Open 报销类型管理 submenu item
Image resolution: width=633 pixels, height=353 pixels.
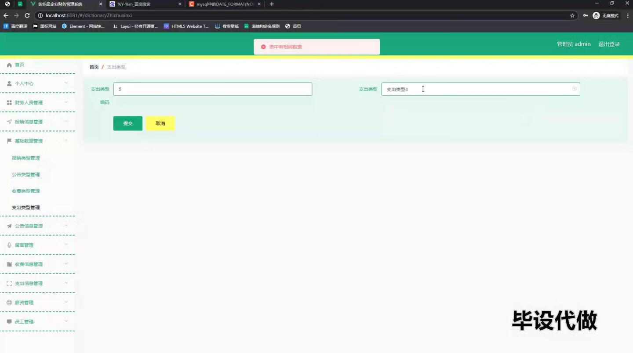[x=25, y=158]
